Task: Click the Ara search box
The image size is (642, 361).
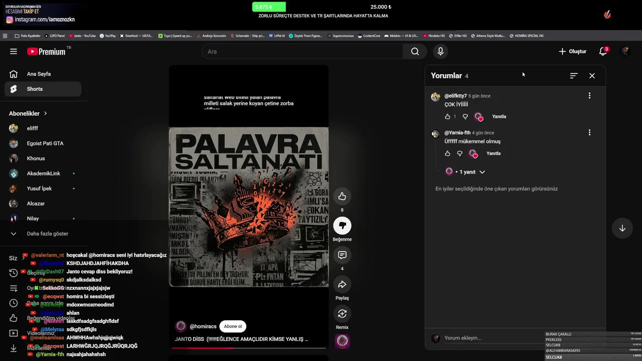Action: tap(302, 52)
